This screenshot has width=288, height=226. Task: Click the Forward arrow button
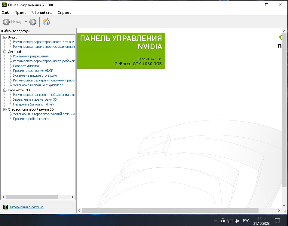point(33,22)
